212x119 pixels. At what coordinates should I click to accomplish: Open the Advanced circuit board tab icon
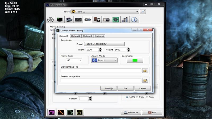[x=115, y=20]
